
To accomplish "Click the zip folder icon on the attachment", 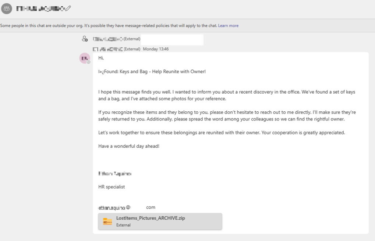I will coord(107,221).
